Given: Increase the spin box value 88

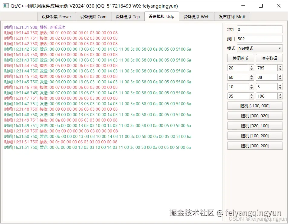Looking at the screenshot, I should point(280,76).
